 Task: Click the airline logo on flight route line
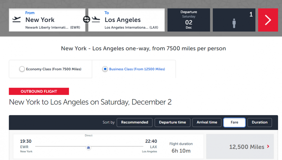(88, 147)
